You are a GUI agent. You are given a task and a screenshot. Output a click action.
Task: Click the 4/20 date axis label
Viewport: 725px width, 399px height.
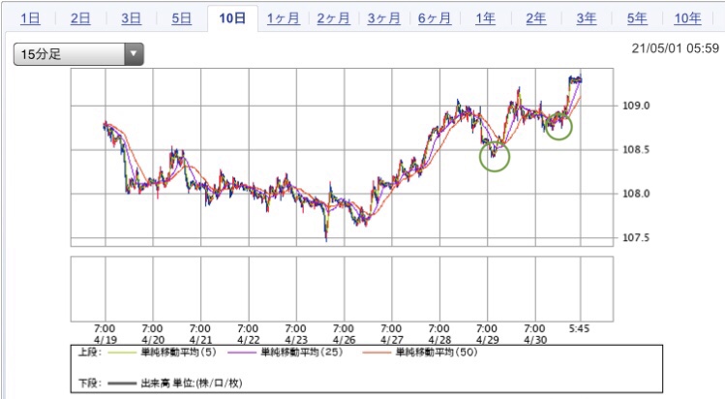point(153,340)
